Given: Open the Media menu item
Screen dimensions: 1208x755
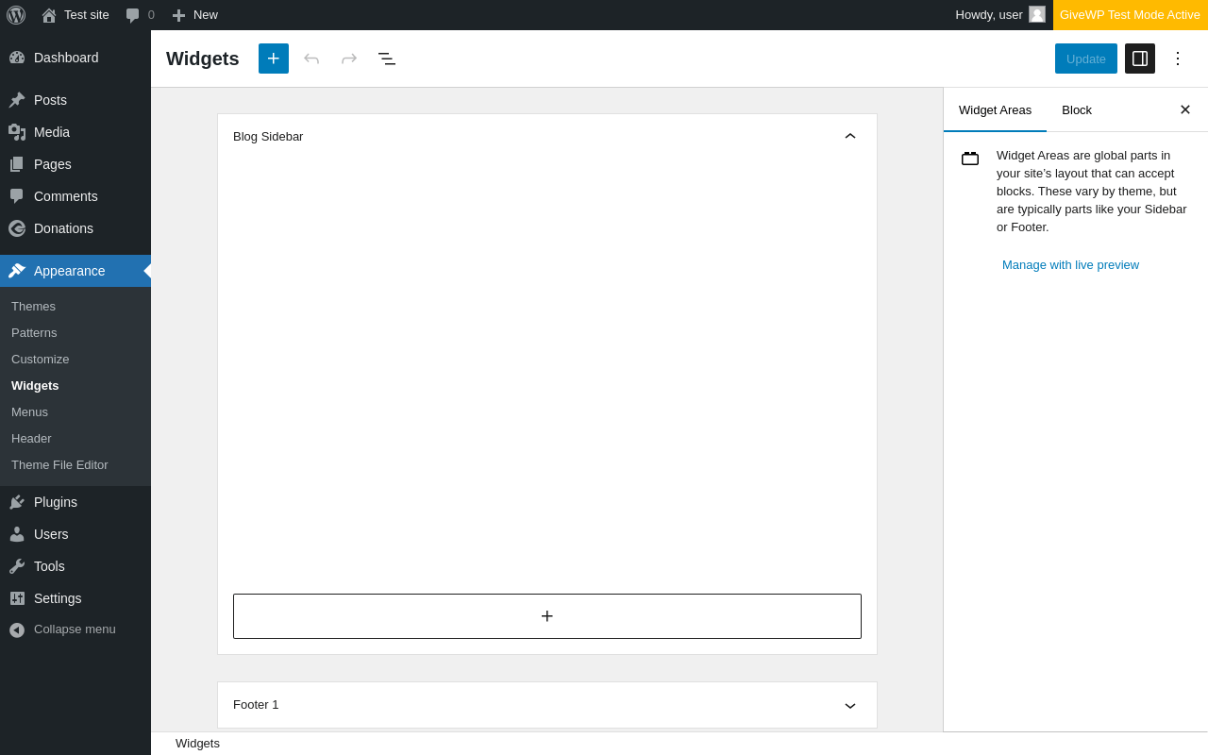Looking at the screenshot, I should click(75, 132).
